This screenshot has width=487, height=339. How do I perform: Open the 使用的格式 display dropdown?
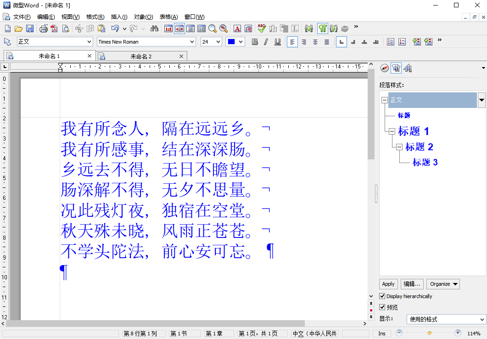(481, 319)
